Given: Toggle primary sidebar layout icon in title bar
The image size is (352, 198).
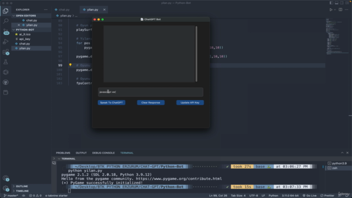Looking at the screenshot, I should 331,3.
